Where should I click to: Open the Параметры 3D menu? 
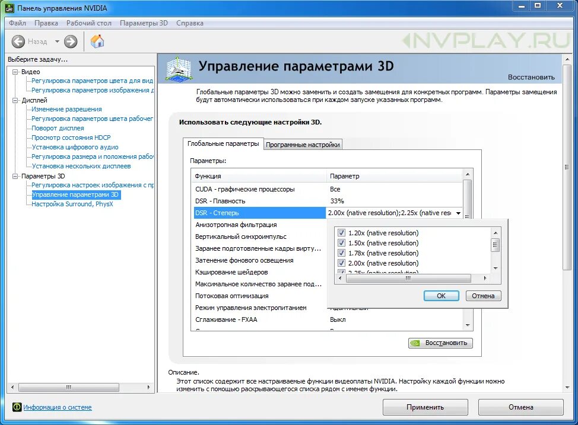(x=144, y=23)
